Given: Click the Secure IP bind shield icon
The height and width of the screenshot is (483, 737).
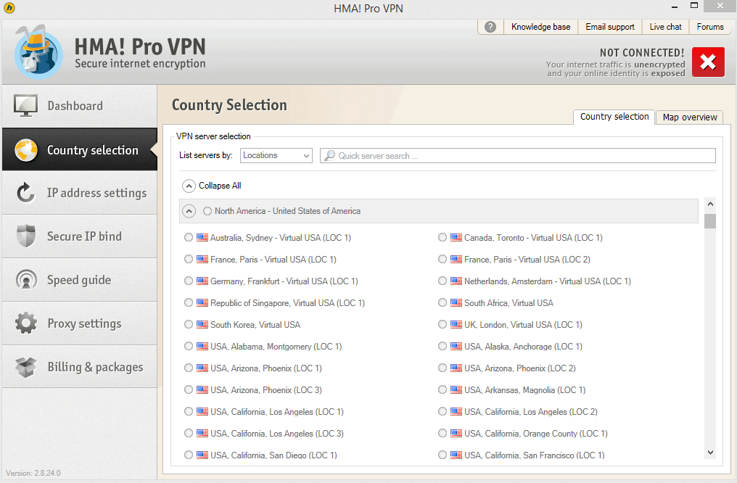Looking at the screenshot, I should (26, 236).
